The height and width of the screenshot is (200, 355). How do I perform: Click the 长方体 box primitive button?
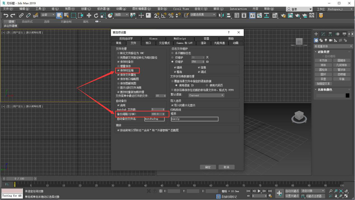[323, 61]
